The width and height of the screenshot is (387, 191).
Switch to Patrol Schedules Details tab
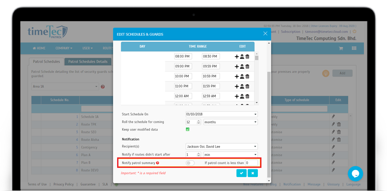click(x=88, y=62)
